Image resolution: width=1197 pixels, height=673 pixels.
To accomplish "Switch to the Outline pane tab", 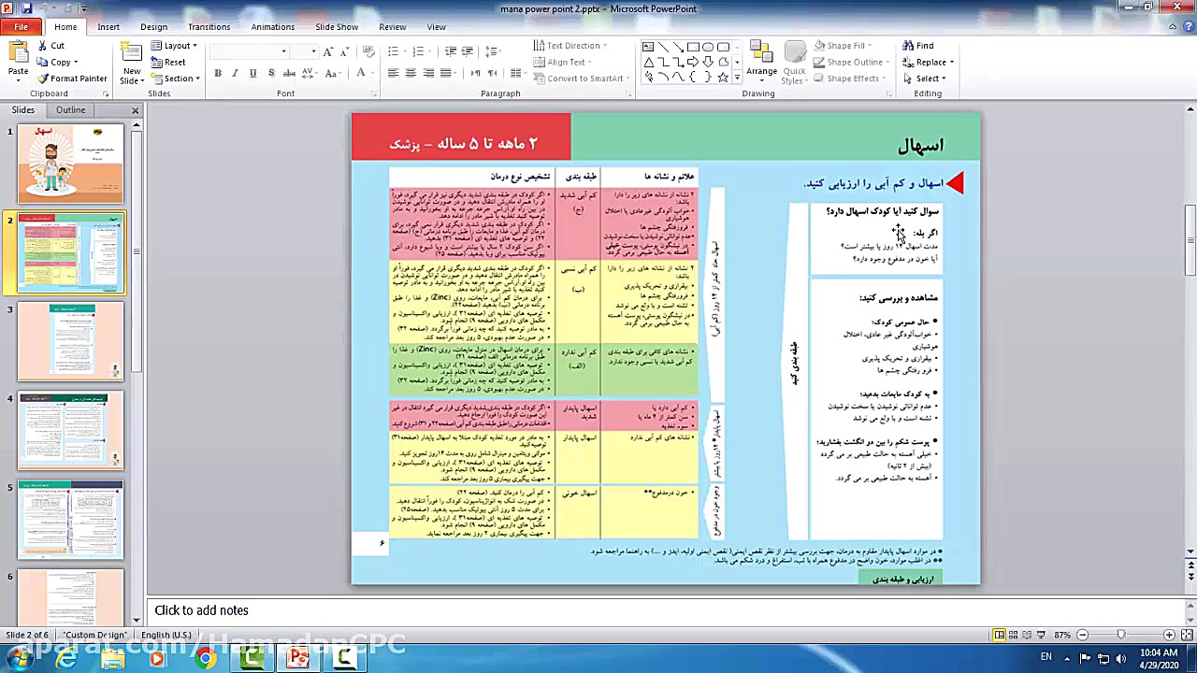I will 70,110.
